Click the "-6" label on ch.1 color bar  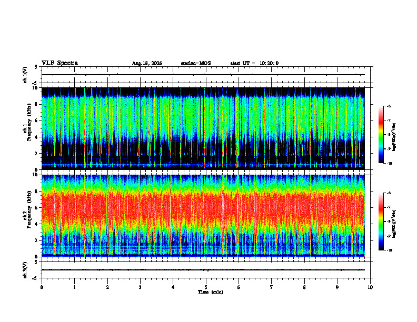click(x=389, y=106)
